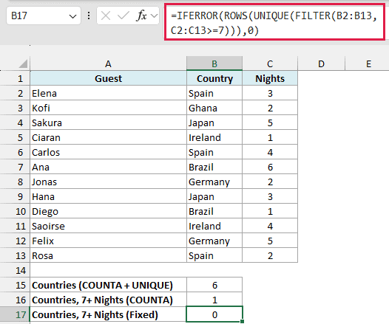
Task: Select column C header
Action: coord(270,63)
